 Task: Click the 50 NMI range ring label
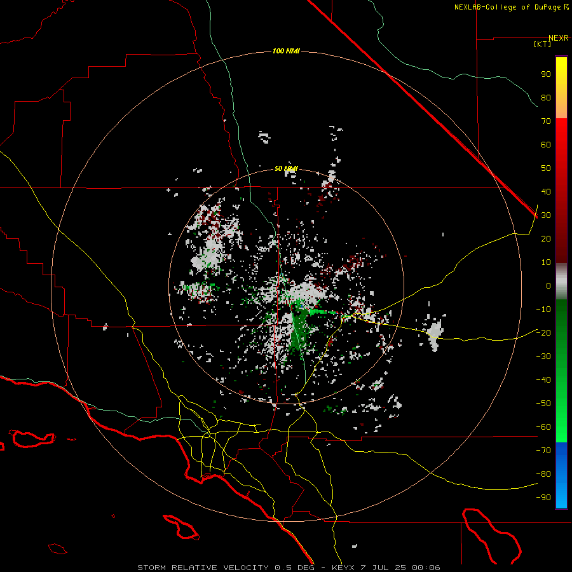point(286,168)
